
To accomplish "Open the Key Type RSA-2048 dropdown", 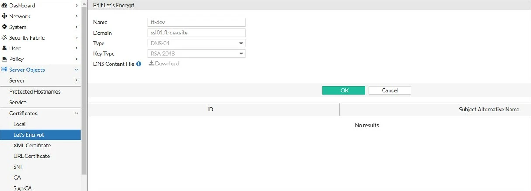I will point(197,54).
